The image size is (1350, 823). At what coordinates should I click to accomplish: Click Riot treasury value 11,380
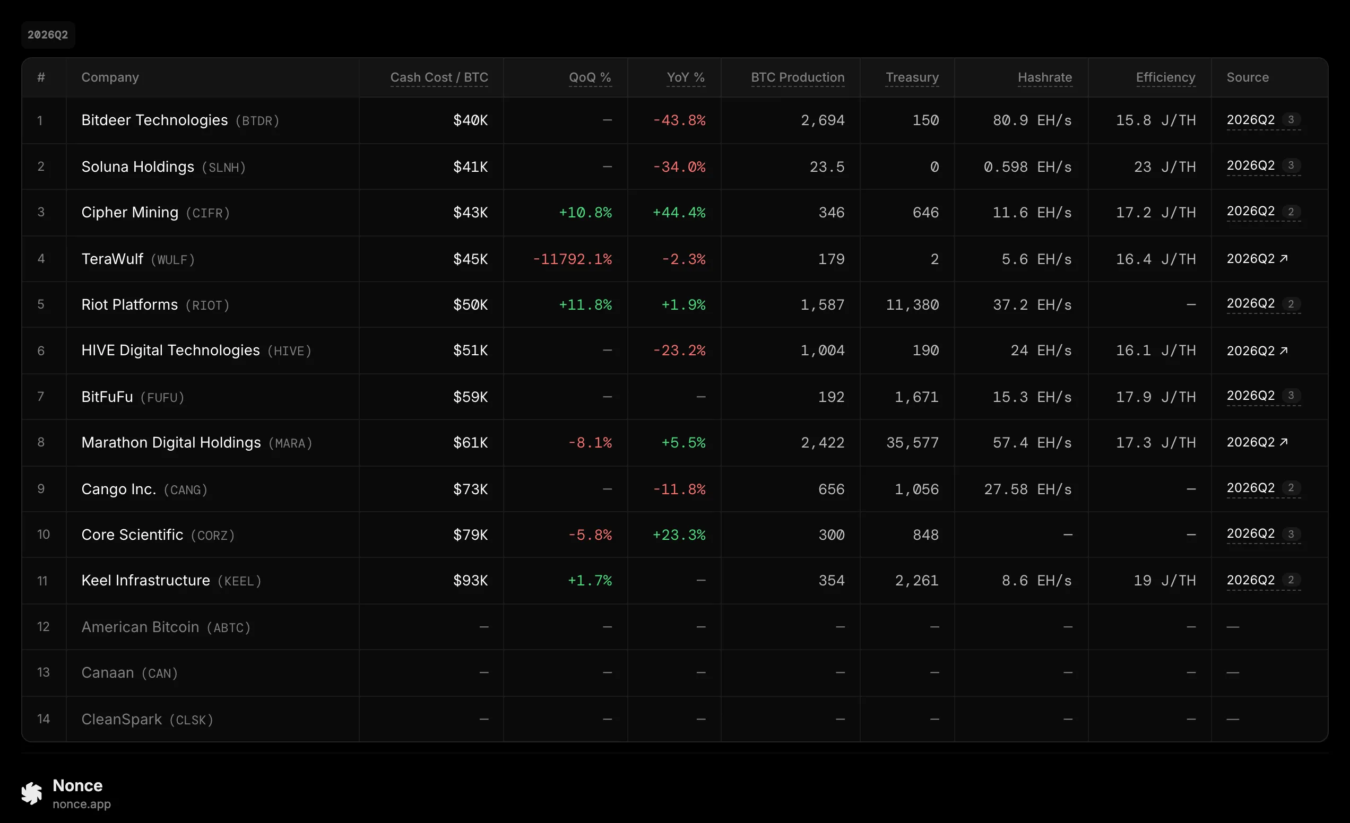point(912,304)
